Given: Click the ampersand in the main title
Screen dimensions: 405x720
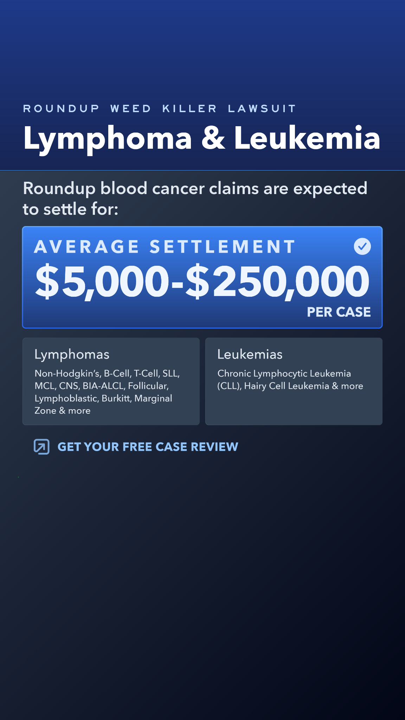Looking at the screenshot, I should 213,137.
